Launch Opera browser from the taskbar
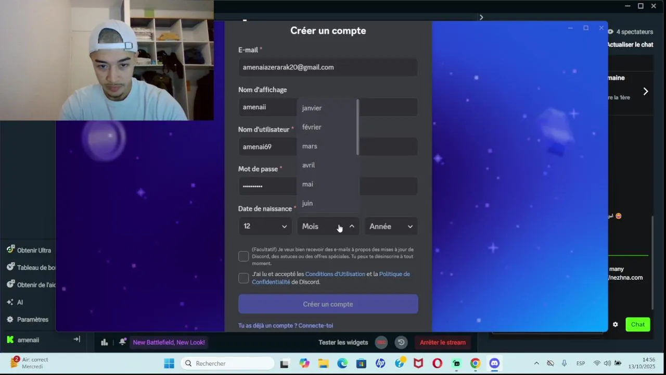 437,364
